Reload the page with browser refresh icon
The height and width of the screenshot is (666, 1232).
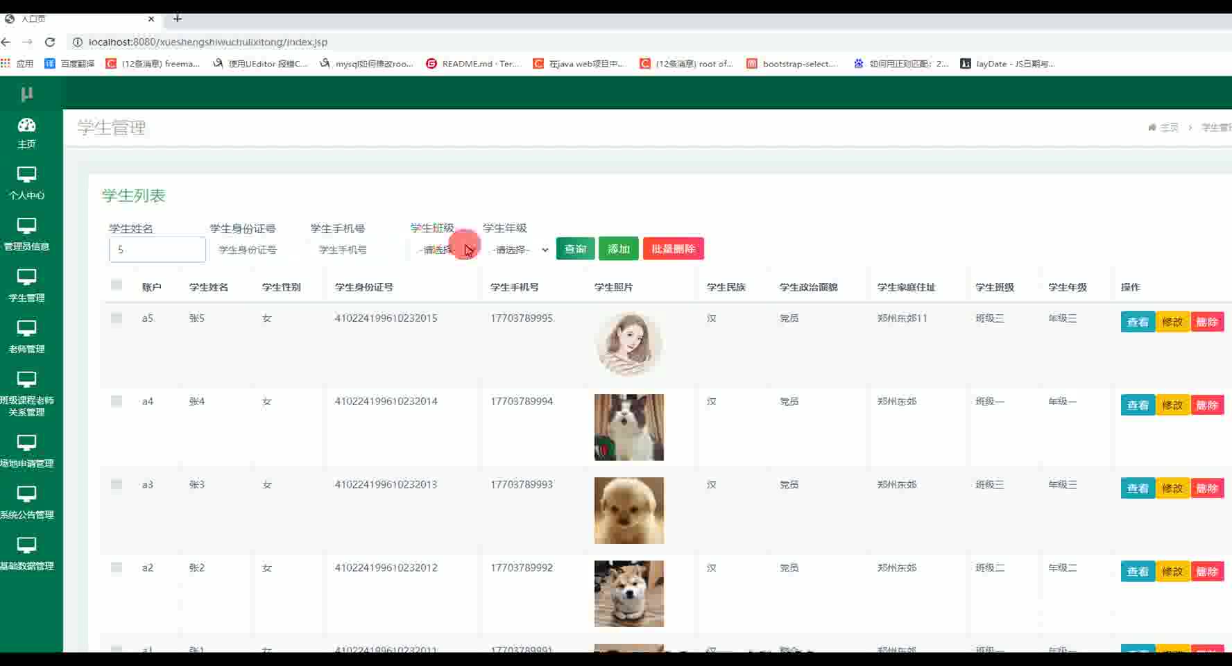(x=50, y=42)
